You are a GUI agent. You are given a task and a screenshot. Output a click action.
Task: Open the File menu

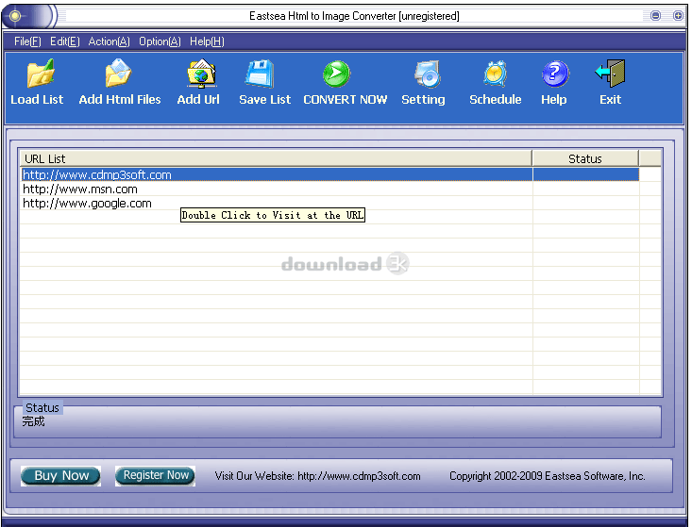tap(27, 41)
